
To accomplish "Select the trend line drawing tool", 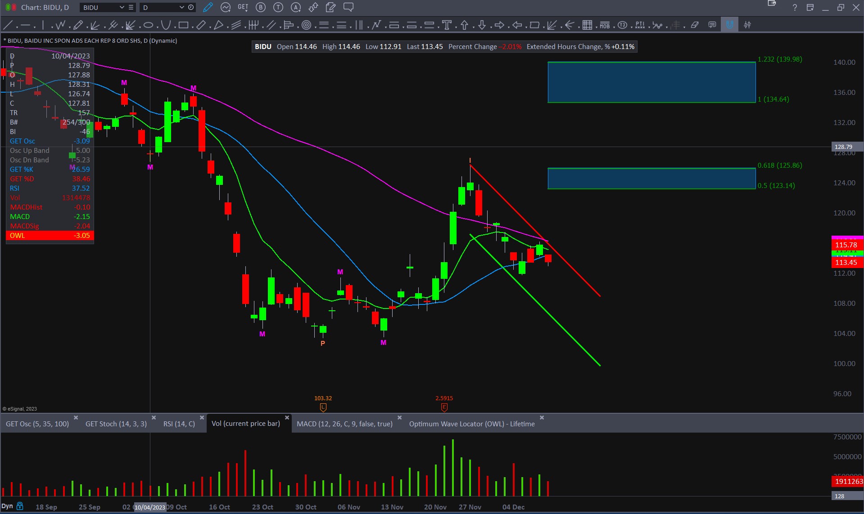I will pos(8,25).
